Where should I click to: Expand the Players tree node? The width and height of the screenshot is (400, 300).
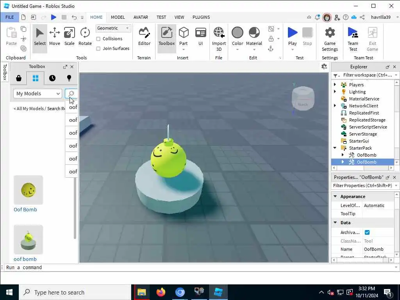click(x=335, y=84)
